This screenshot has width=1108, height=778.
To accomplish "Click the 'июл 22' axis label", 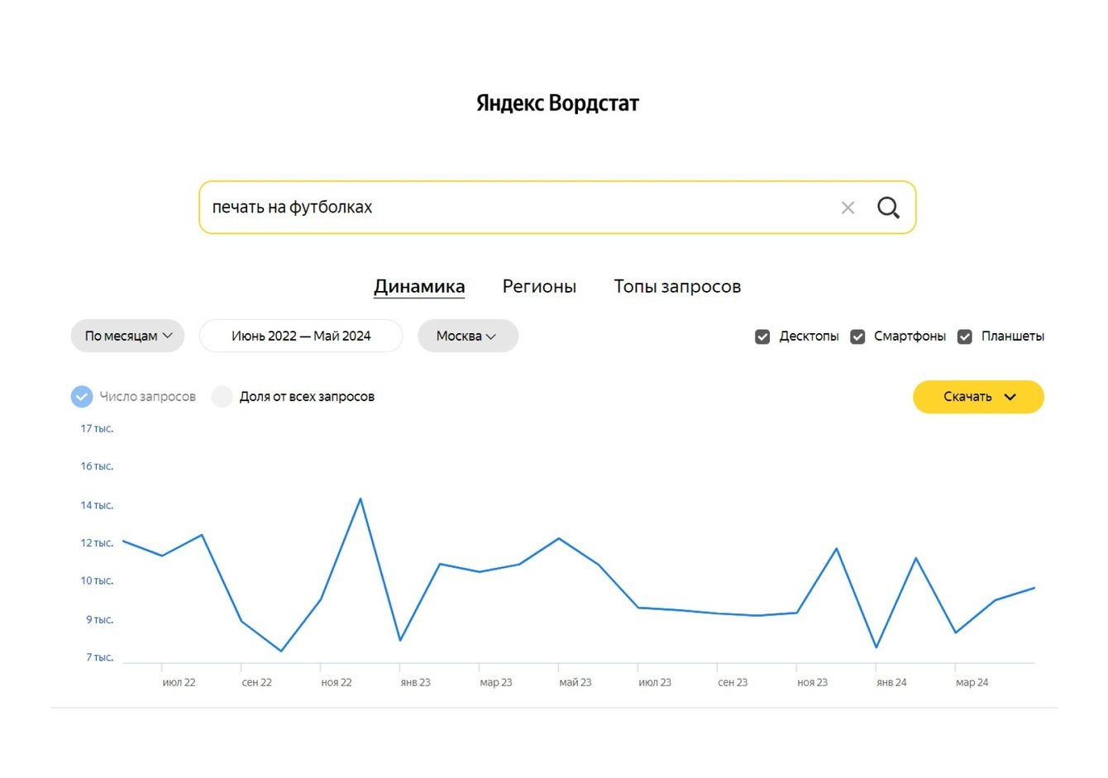I will 179,683.
